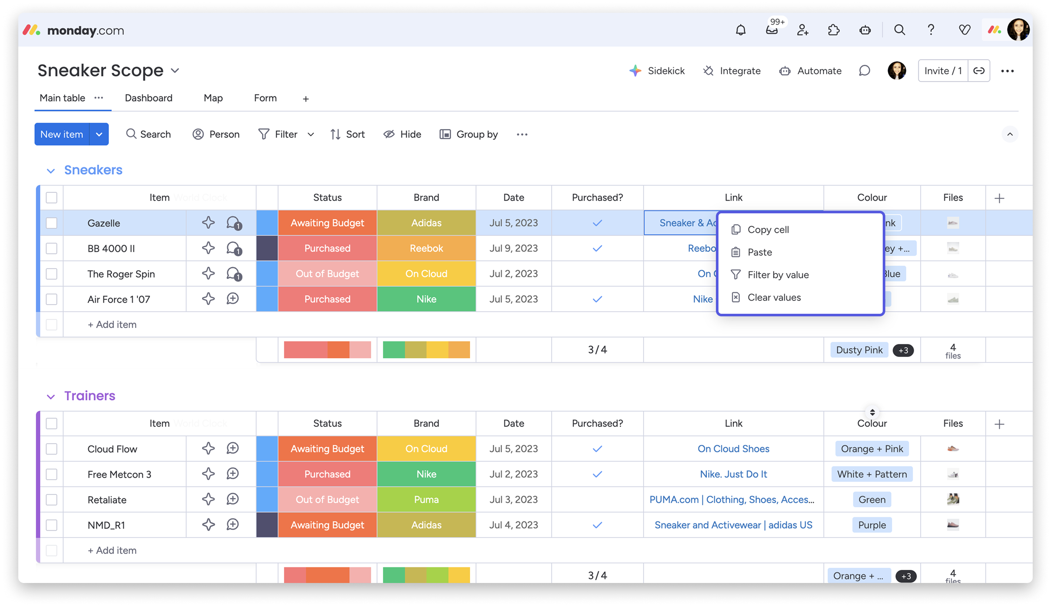Image resolution: width=1051 pixels, height=606 pixels.
Task: Expand the Sneaker Scope board title dropdown
Action: 175,71
